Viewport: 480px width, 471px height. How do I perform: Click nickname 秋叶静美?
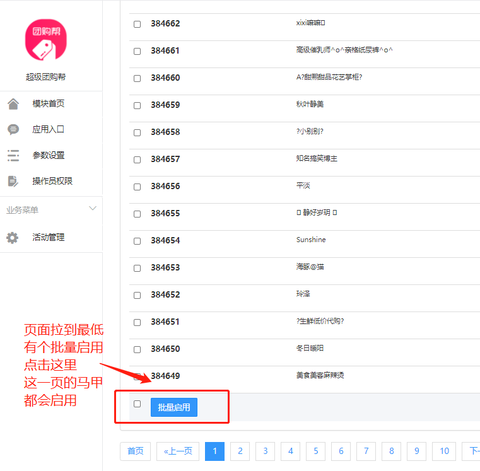pos(310,105)
